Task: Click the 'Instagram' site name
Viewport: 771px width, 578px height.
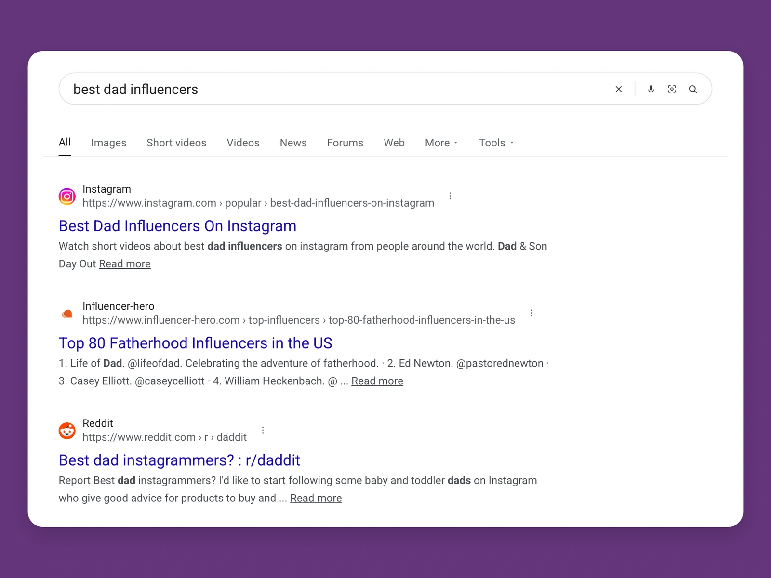Action: tap(106, 189)
